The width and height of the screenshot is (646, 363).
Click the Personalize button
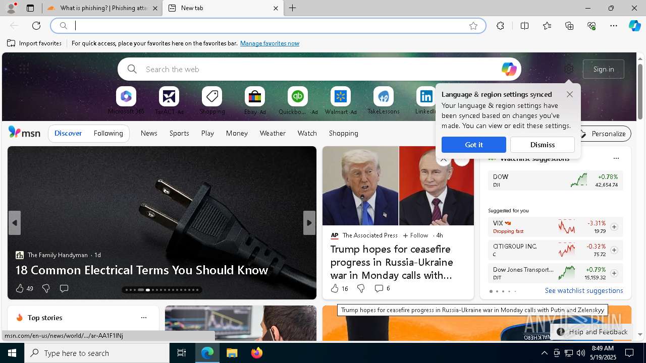click(x=603, y=134)
